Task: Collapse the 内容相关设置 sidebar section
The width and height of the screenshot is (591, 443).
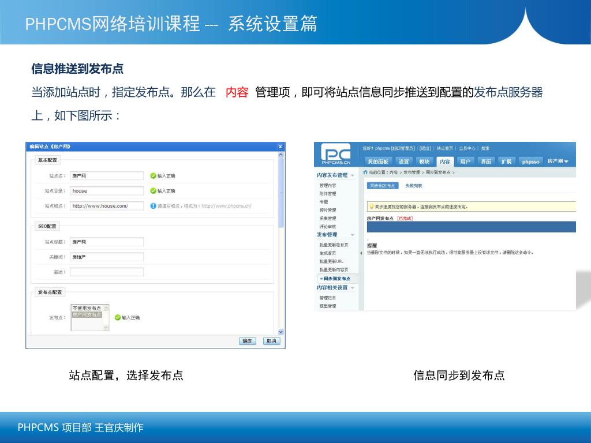Action: 353,288
